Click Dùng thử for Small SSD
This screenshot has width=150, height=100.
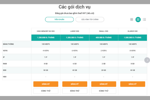pyautogui.click(x=103, y=91)
